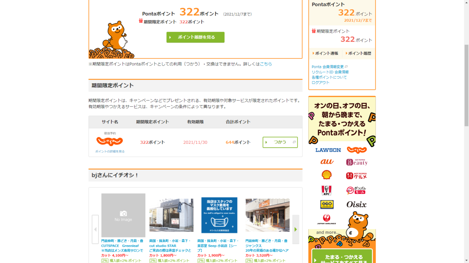Click 644ポイント total cell

238,143
